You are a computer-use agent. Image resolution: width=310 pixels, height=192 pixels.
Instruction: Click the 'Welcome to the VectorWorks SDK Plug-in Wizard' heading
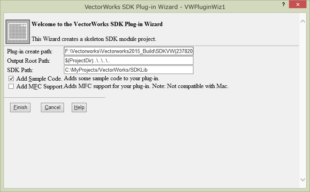[x=97, y=24]
